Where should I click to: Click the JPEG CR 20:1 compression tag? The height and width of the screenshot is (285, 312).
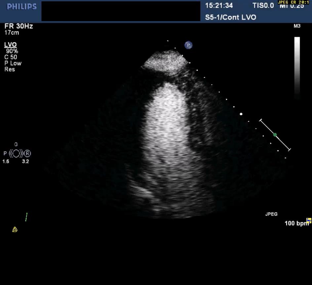[294, 2]
